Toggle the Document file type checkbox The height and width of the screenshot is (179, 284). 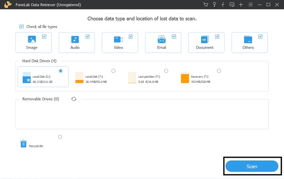click(217, 37)
